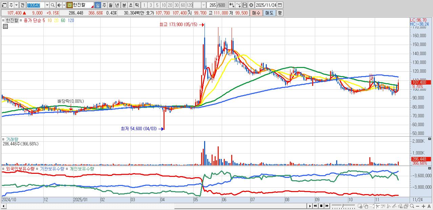Click the chart line tool icon beside save

pos(238,5)
